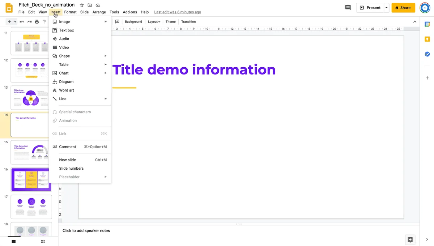Click the Background toolbar button

(133, 22)
